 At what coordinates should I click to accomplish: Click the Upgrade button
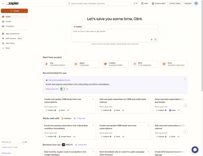(x=188, y=3)
